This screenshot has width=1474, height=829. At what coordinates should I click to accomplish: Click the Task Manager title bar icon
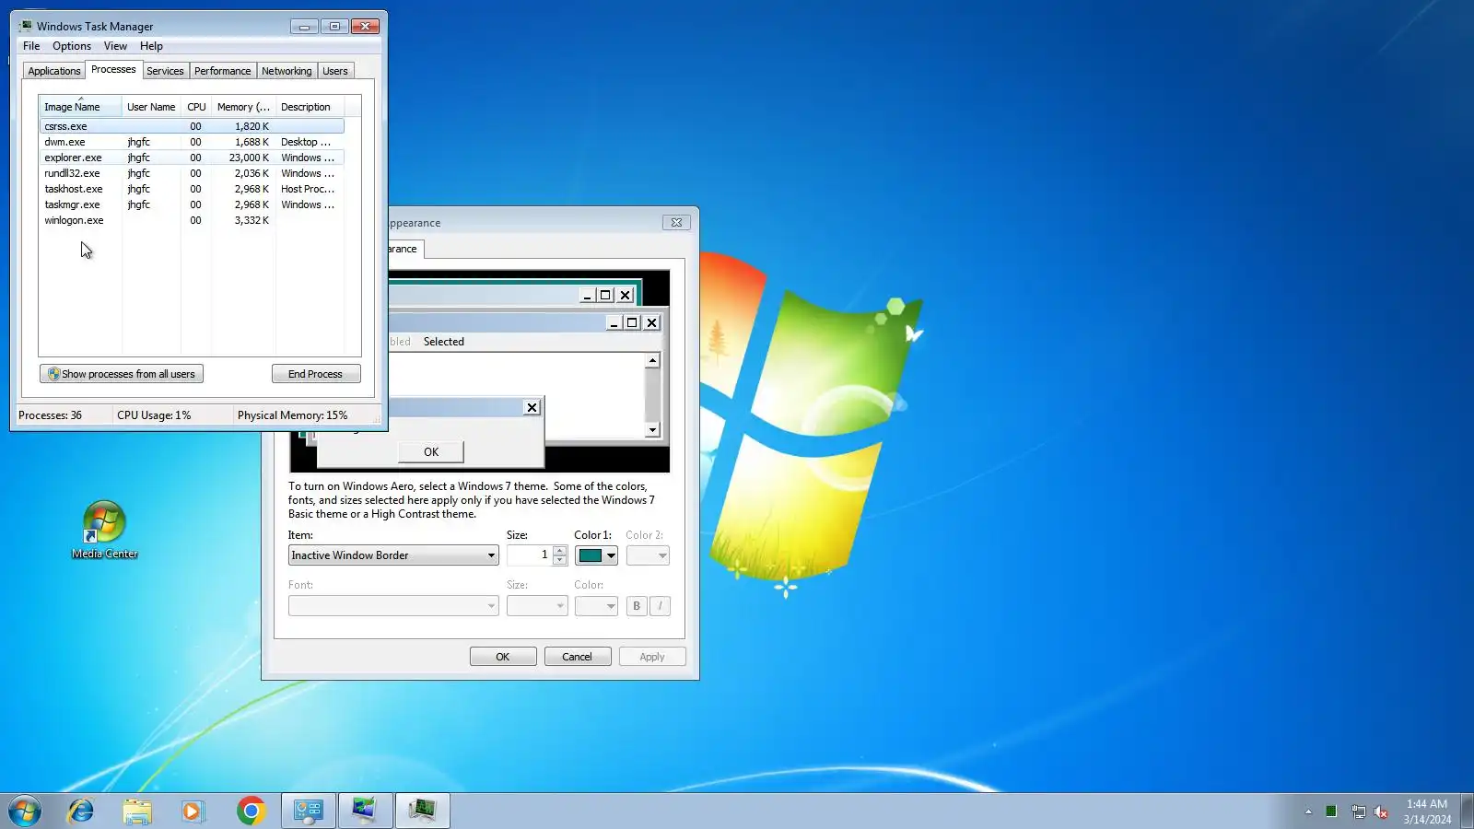coord(25,26)
